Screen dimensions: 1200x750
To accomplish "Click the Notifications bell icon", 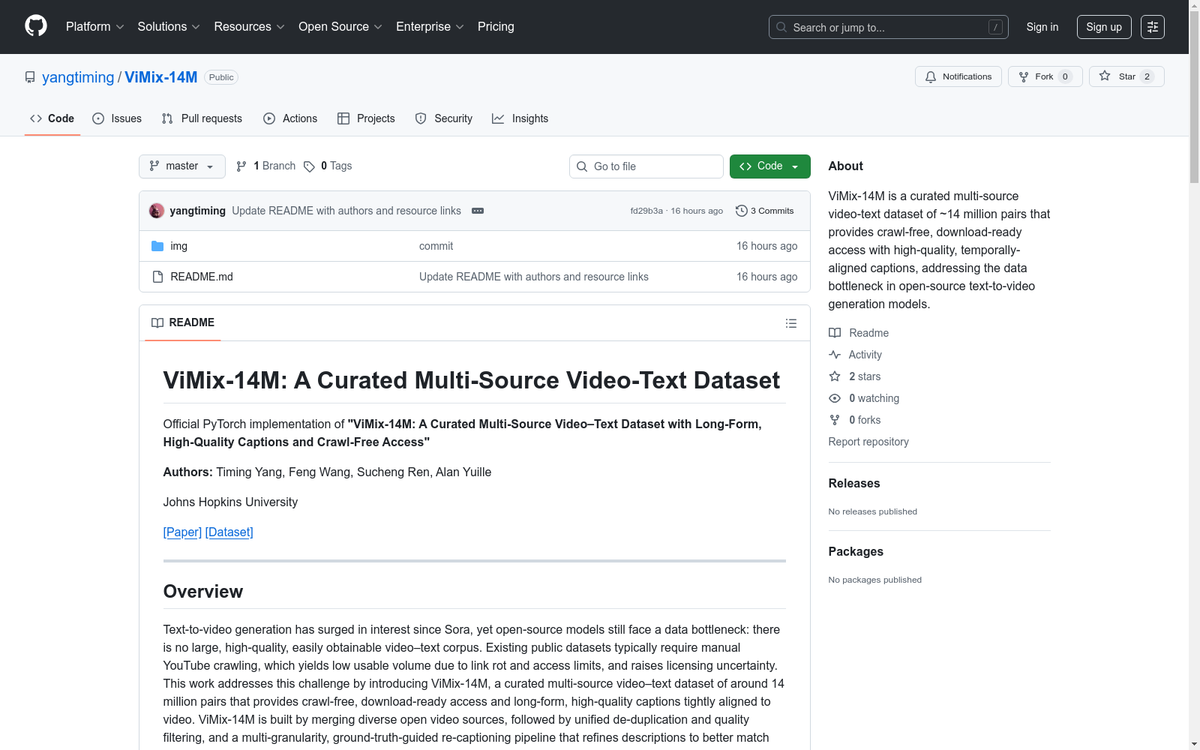I will click(x=931, y=76).
